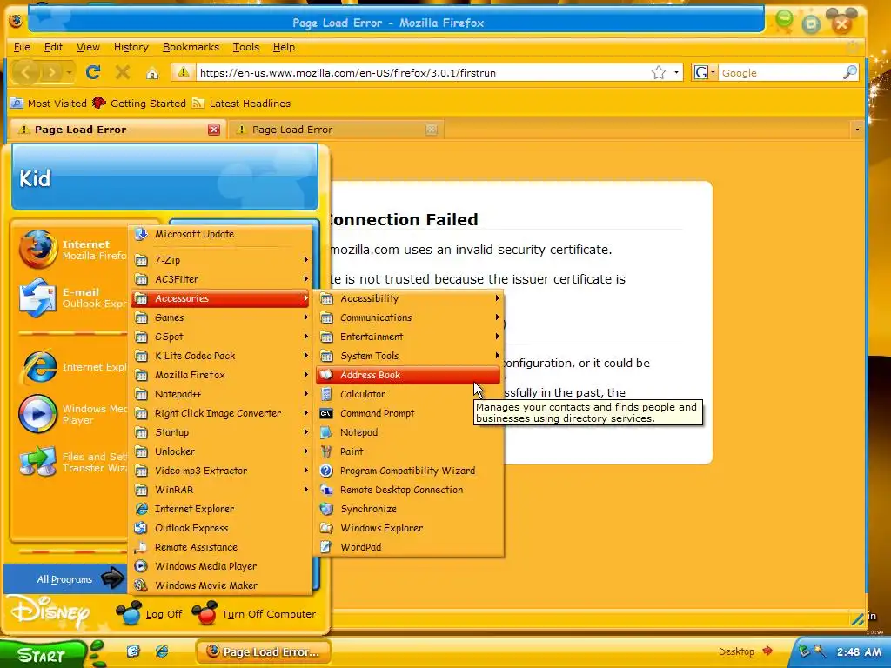Launch Windows Movie Maker
This screenshot has width=891, height=668.
tap(220, 585)
